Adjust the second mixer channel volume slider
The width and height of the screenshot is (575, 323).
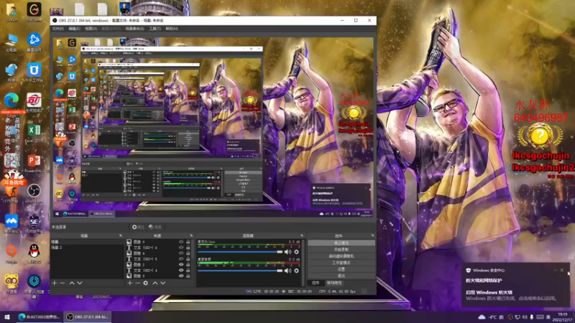click(240, 271)
